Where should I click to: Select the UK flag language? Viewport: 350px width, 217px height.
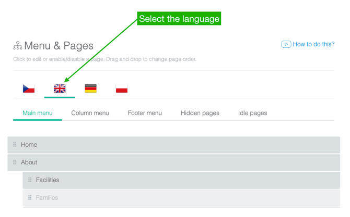(x=60, y=88)
